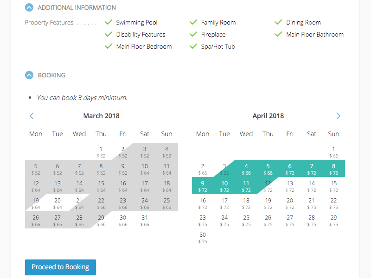Image resolution: width=371 pixels, height=278 pixels.
Task: Click the Fireplace green checkmark
Action: 193,34
